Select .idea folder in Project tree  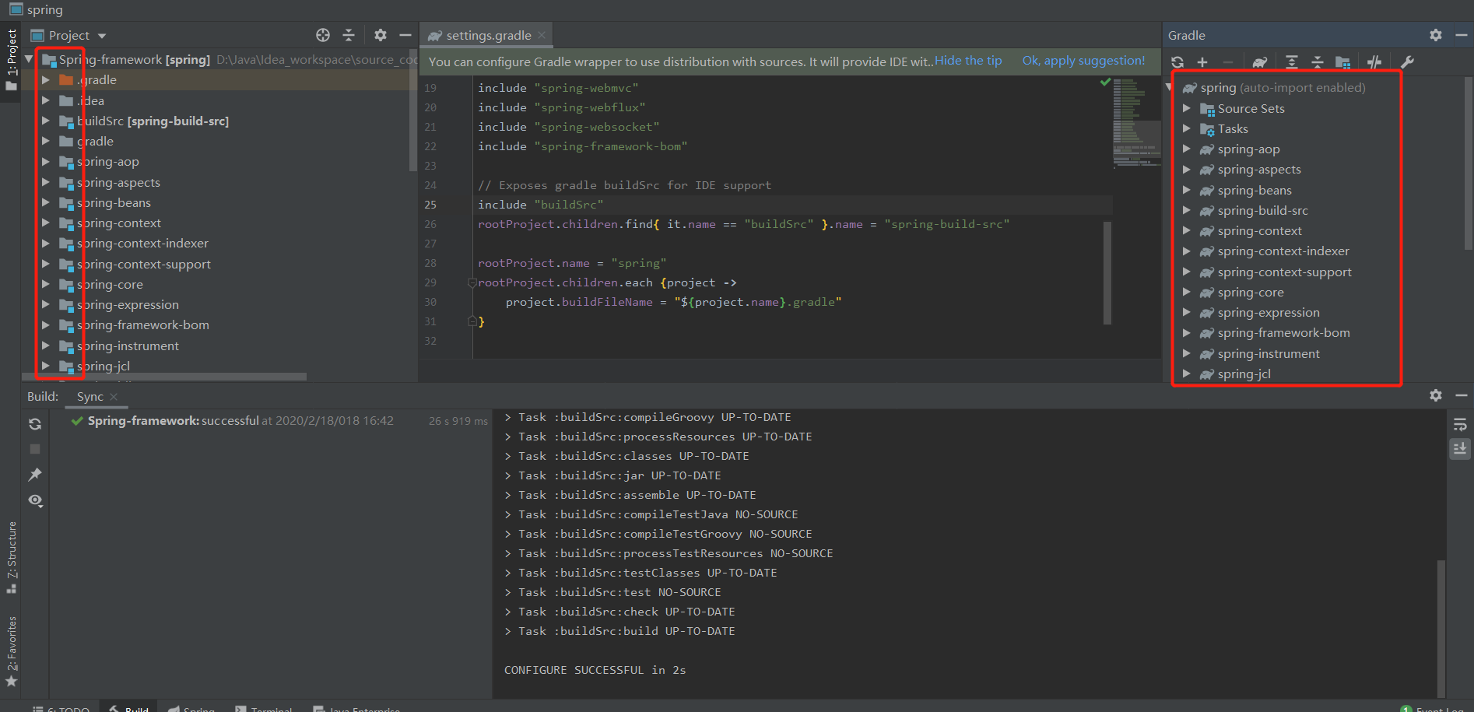click(x=90, y=100)
